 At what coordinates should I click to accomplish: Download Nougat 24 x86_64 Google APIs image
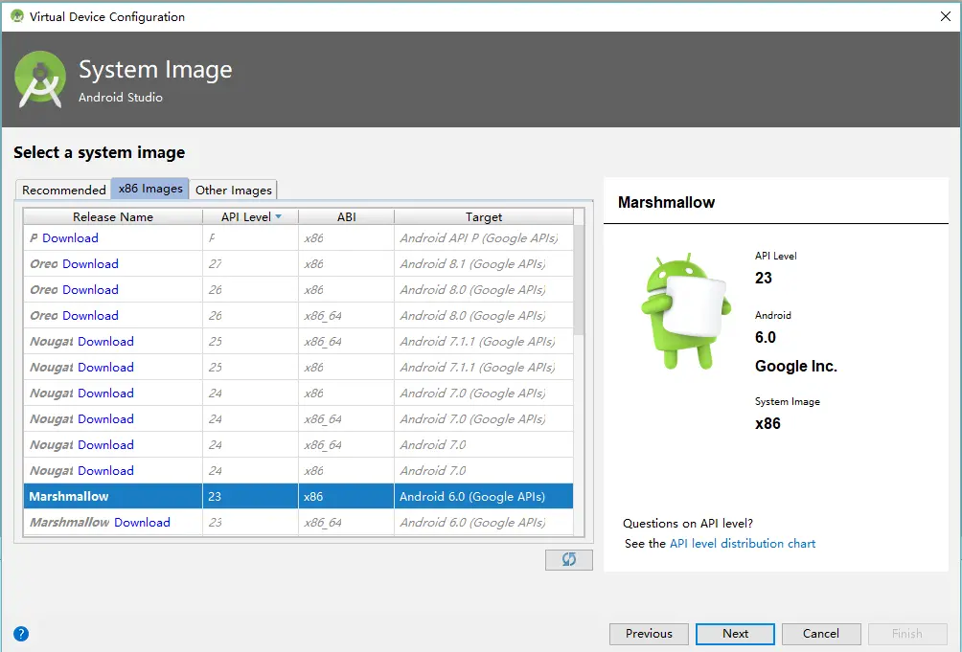pos(105,418)
